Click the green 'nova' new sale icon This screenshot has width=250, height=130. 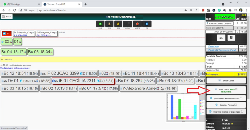[x=100, y=24]
